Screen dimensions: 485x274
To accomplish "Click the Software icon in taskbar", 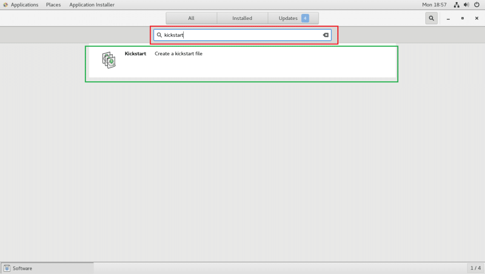I will pos(7,268).
